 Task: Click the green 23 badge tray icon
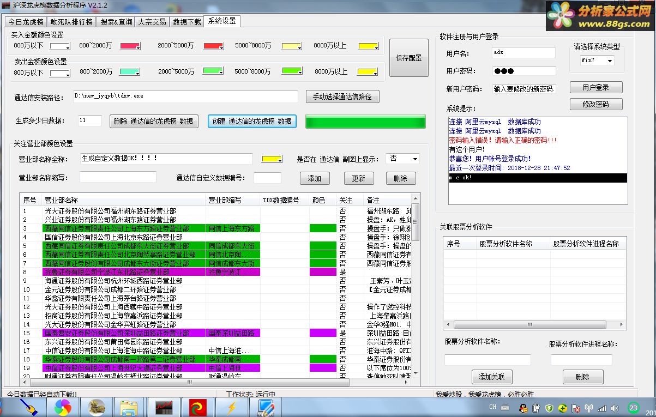tap(633, 407)
